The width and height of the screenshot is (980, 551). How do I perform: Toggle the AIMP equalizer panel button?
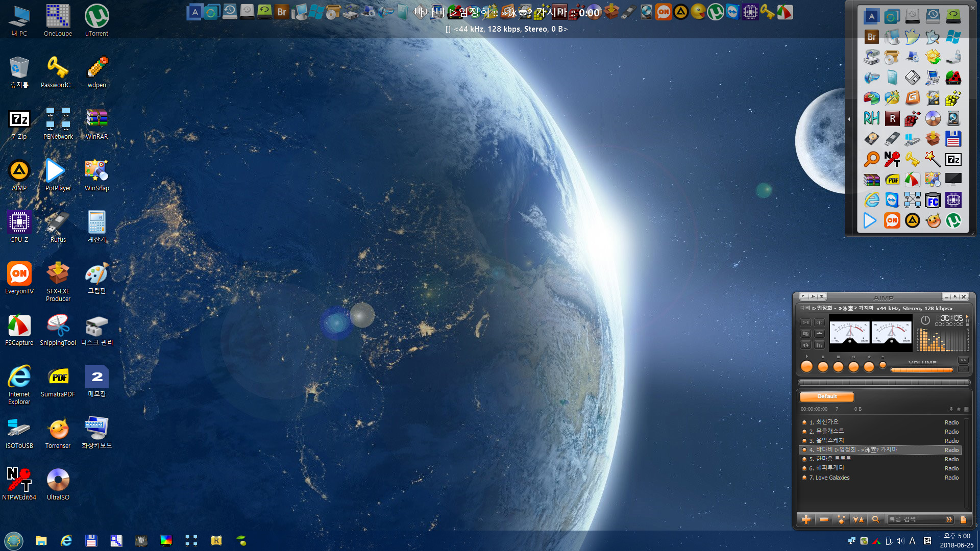tap(963, 360)
